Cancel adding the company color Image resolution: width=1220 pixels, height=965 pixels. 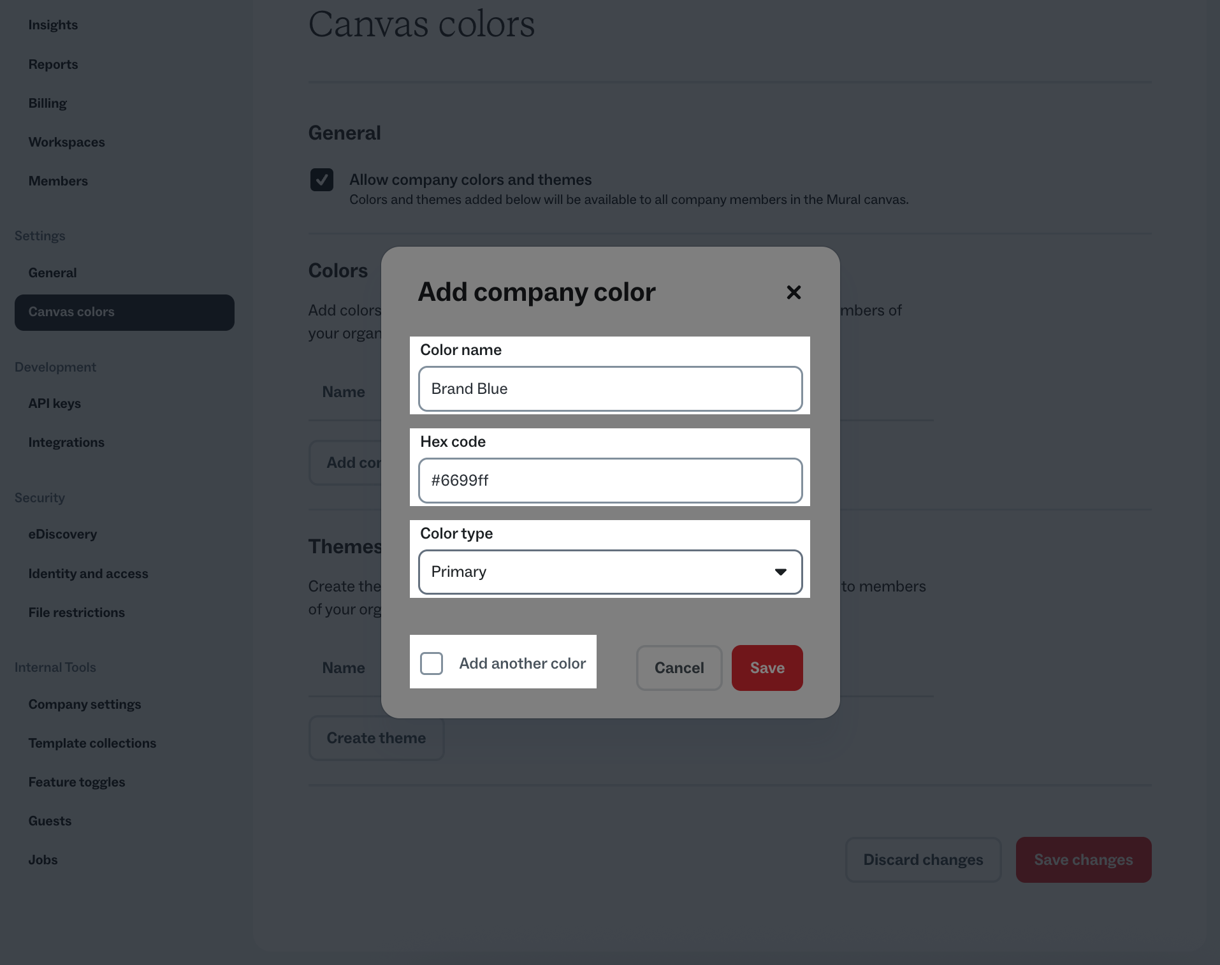pyautogui.click(x=679, y=668)
